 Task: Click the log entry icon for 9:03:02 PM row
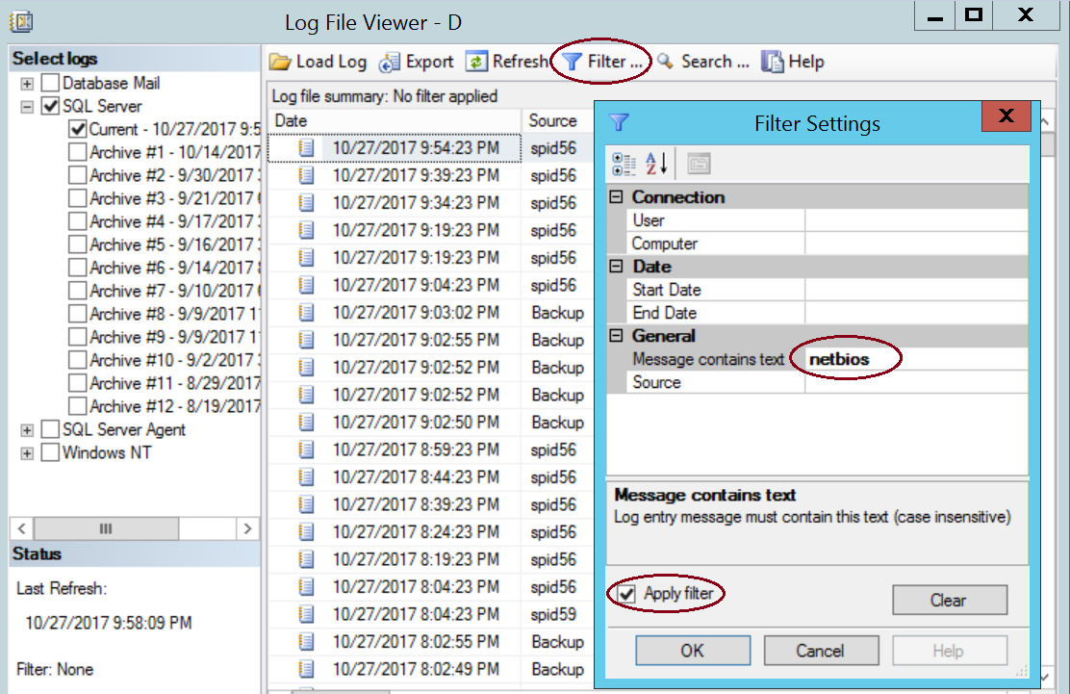(306, 313)
